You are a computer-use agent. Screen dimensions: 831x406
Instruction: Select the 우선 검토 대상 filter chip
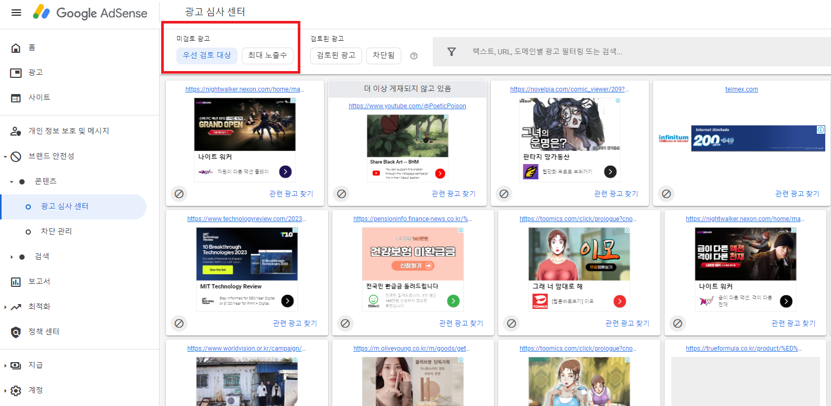207,55
